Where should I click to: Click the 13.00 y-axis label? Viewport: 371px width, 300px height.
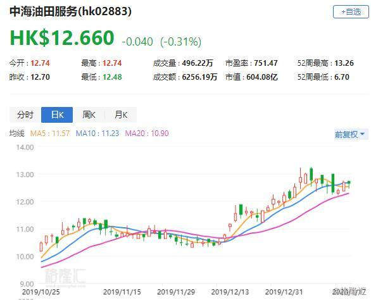[x=25, y=175]
